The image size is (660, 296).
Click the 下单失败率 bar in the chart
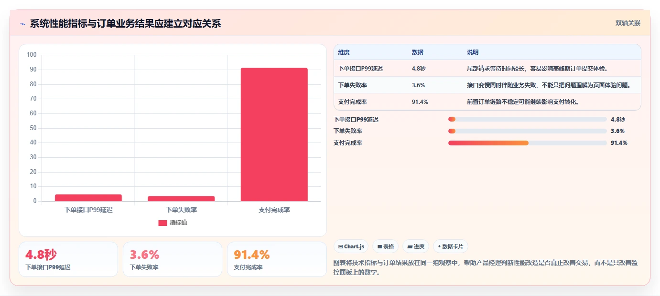[x=181, y=199]
